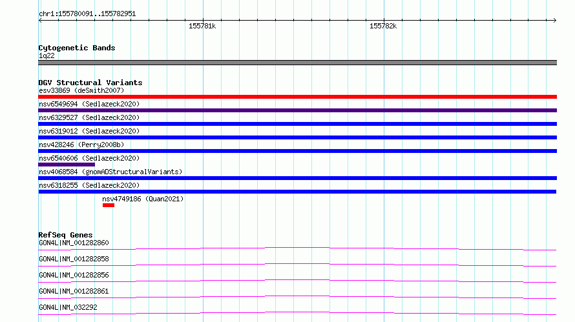Viewport: 575px width, 322px height.
Task: Click the ruler's left arrow end
Action: (x=40, y=20)
